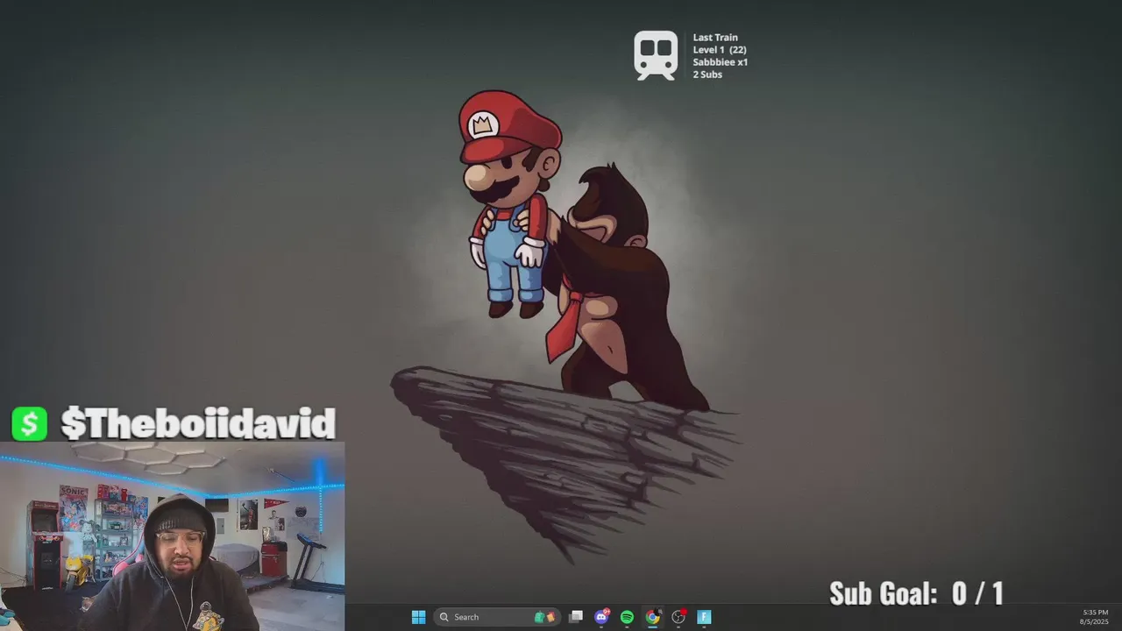This screenshot has width=1122, height=631.
Task: Click the Sub Goal: 0 / 1 counter
Action: click(x=916, y=593)
